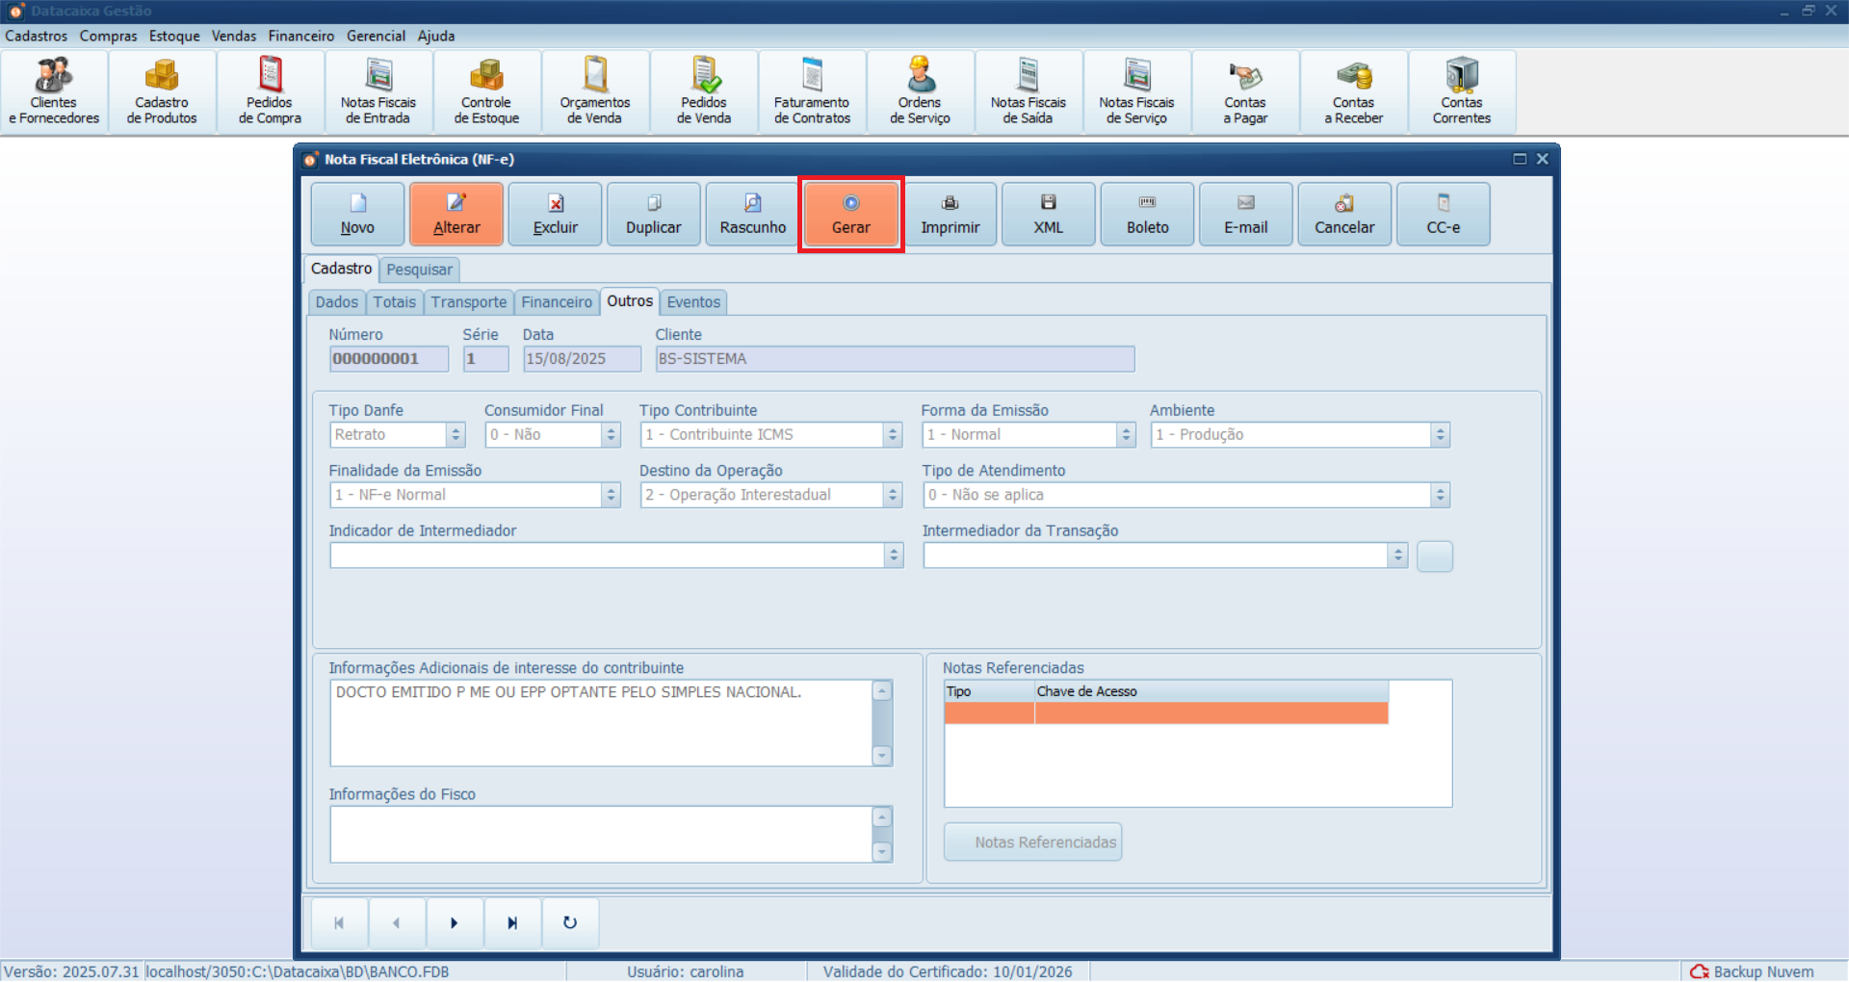Open Notas Fiscais de Saída

point(1028,92)
